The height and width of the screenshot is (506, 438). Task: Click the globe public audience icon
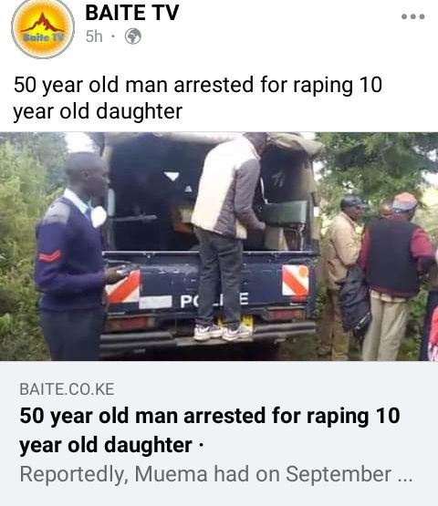coord(133,36)
